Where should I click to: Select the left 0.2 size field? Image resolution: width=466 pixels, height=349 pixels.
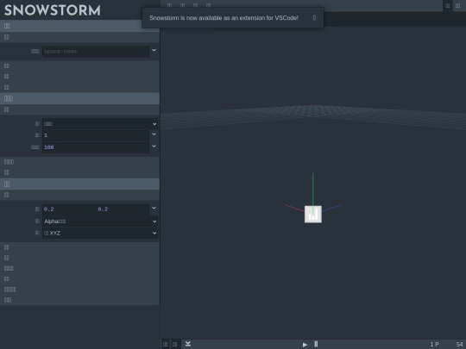click(x=69, y=209)
